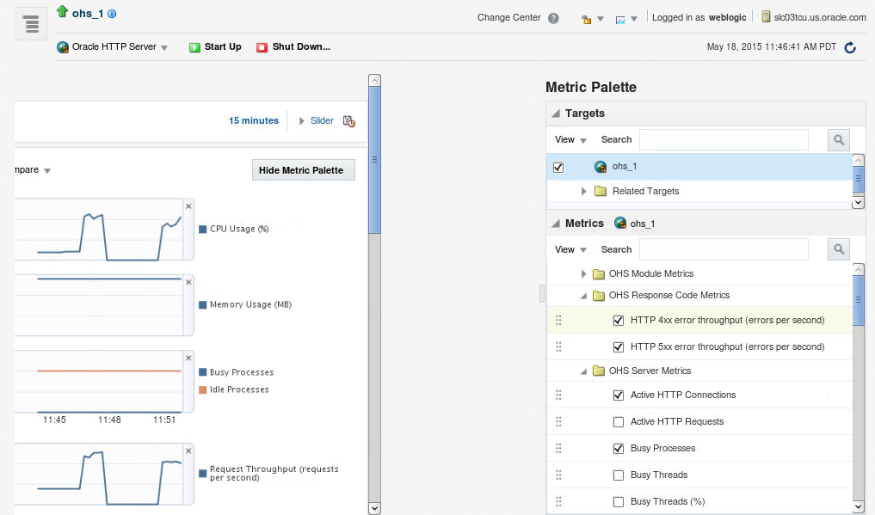Open the lock icon dropdown arrow
The width and height of the screenshot is (875, 515).
coord(601,19)
